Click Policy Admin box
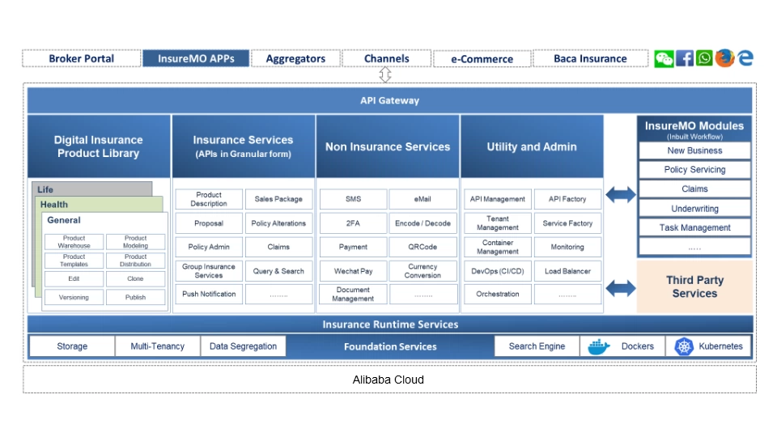Image resolution: width=777 pixels, height=437 pixels. point(209,247)
